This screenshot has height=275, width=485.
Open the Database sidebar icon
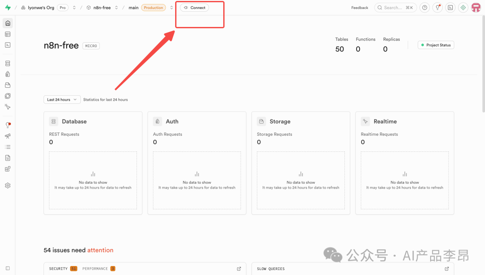(8, 63)
